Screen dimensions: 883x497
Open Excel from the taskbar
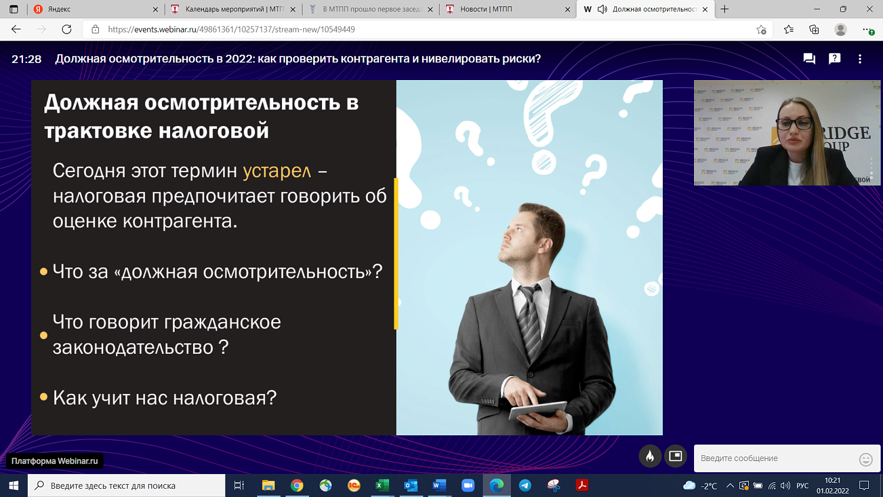(382, 486)
